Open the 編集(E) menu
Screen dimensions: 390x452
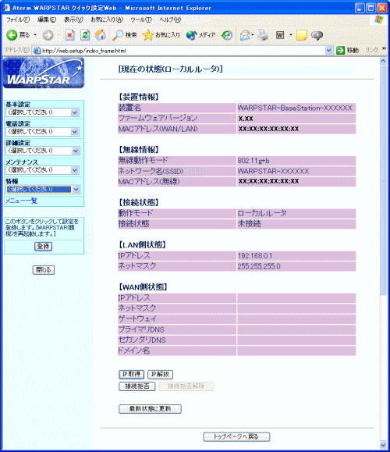47,20
